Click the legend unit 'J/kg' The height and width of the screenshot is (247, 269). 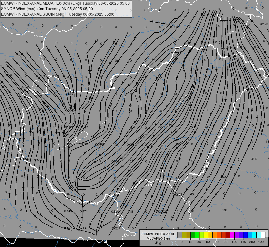click(x=158, y=243)
